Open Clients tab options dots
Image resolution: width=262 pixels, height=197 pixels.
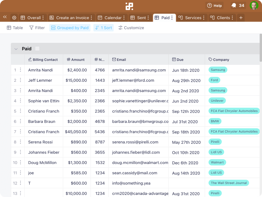click(232, 18)
